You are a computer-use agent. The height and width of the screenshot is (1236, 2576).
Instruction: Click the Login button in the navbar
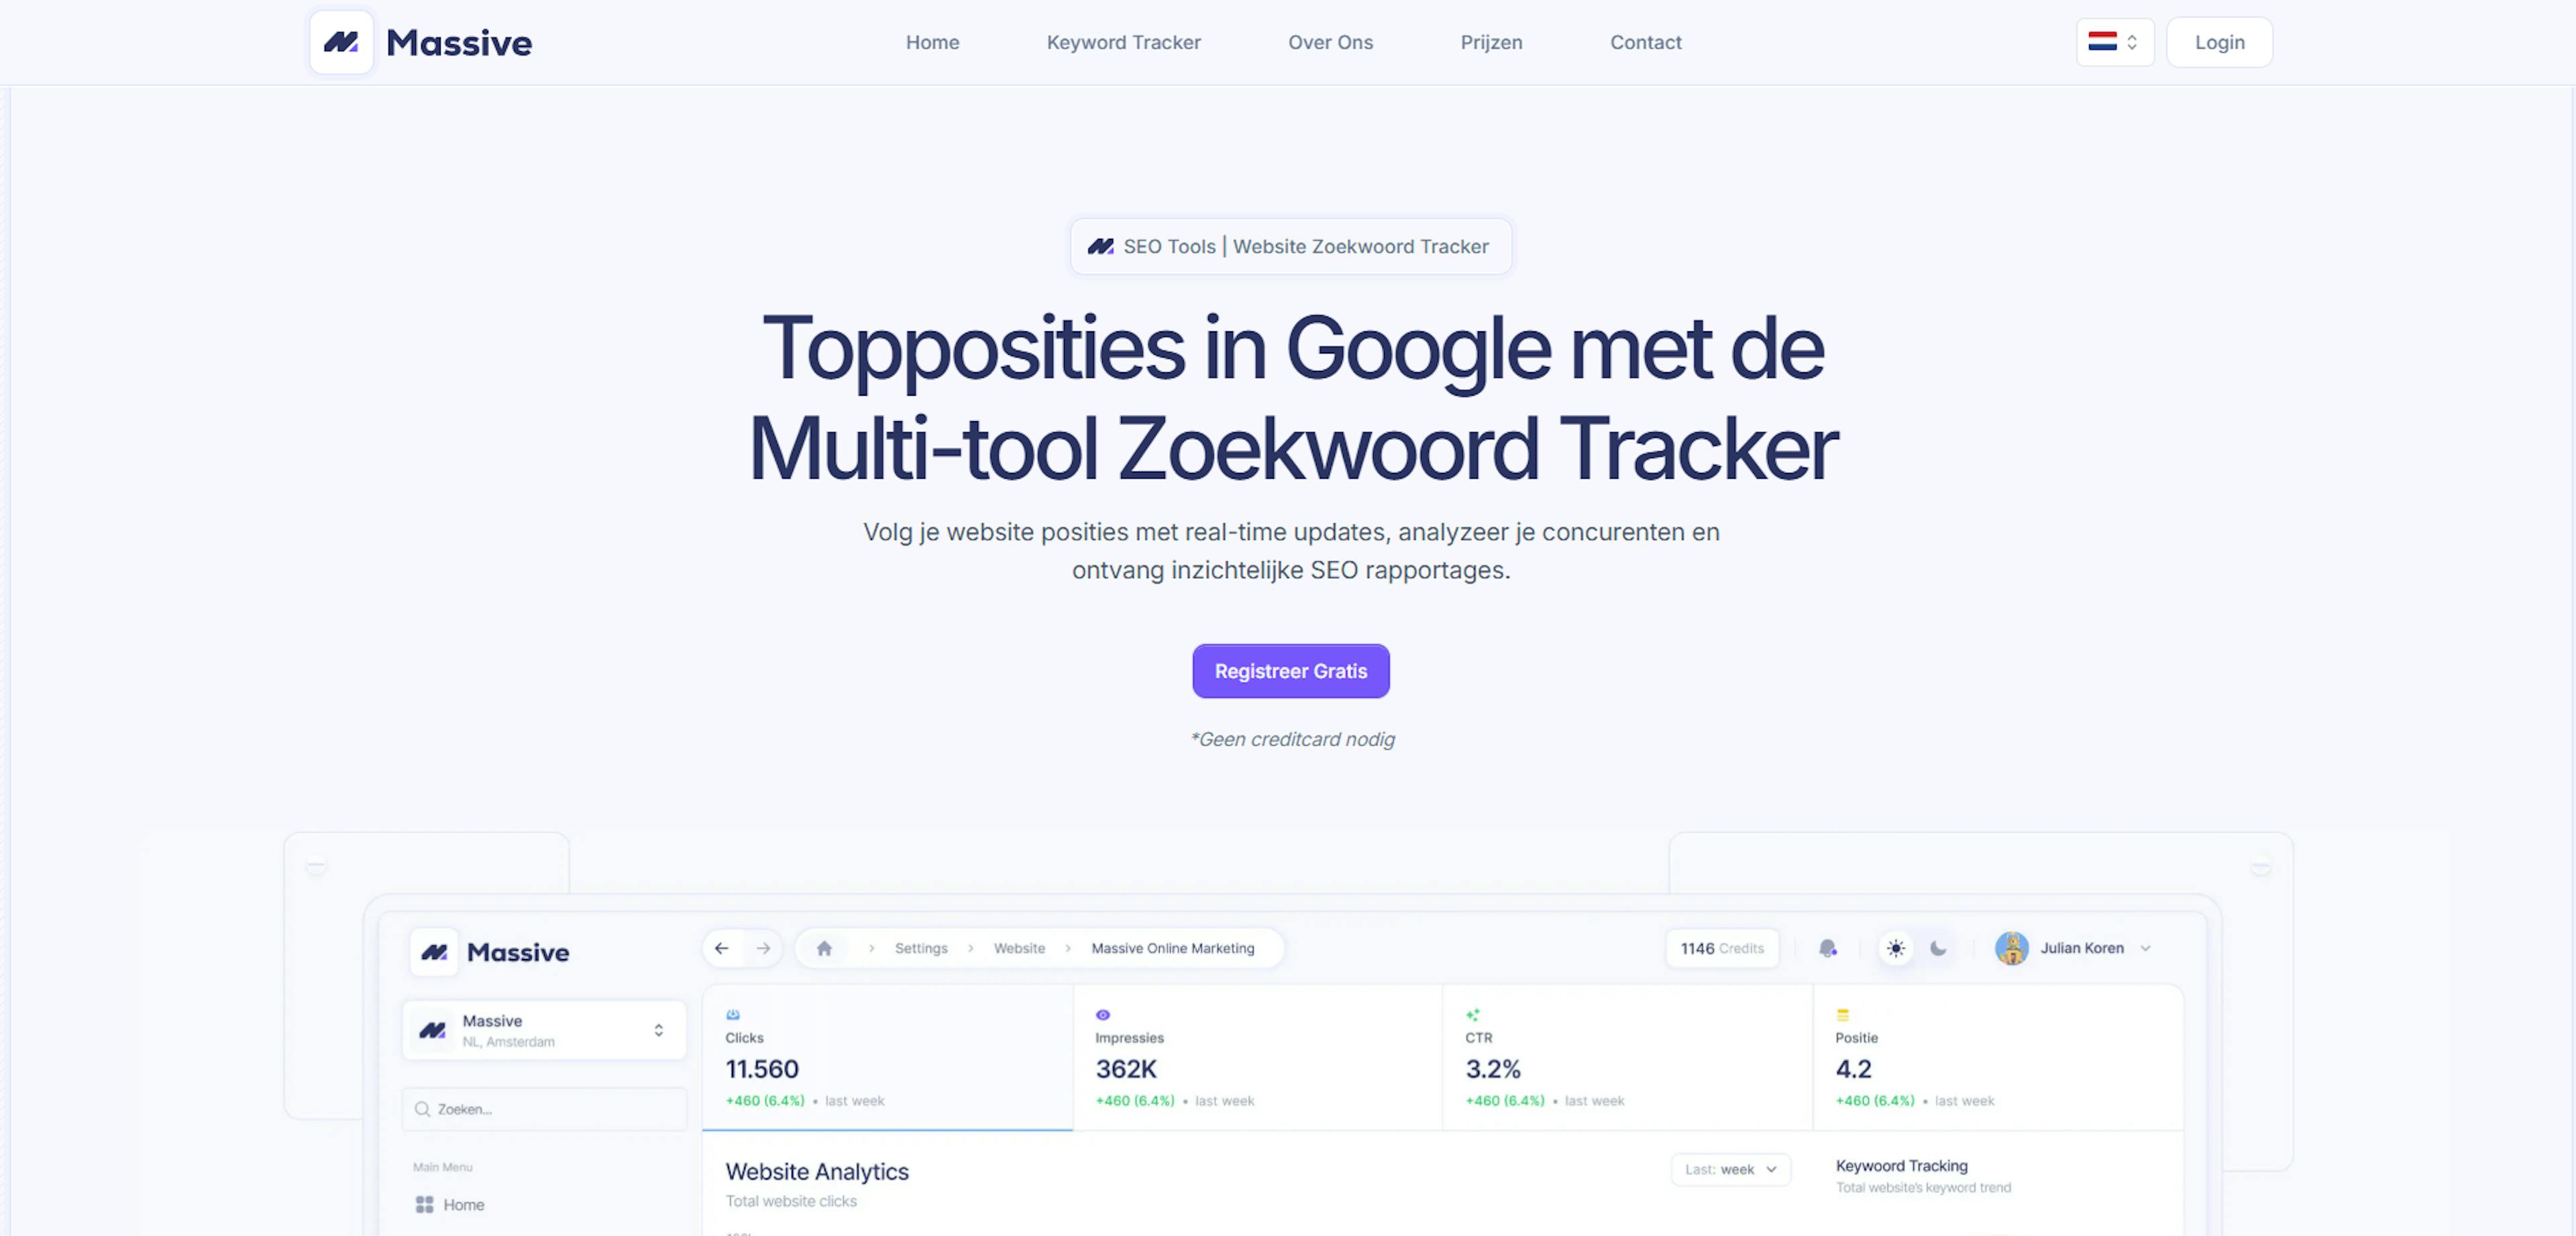(x=2220, y=41)
